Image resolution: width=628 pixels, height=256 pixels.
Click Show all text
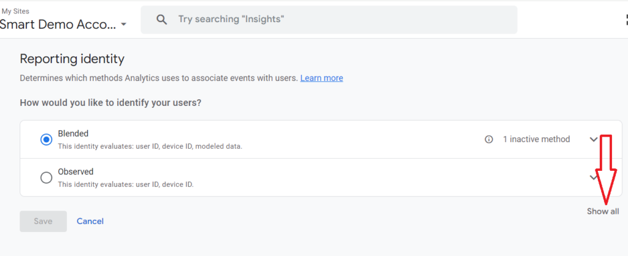pyautogui.click(x=603, y=211)
